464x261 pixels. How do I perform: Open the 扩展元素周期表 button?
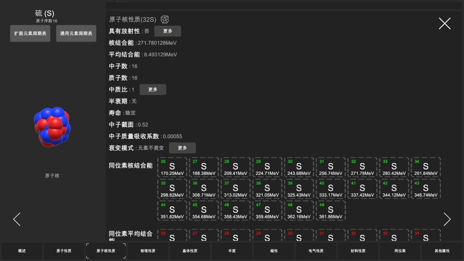[30, 34]
